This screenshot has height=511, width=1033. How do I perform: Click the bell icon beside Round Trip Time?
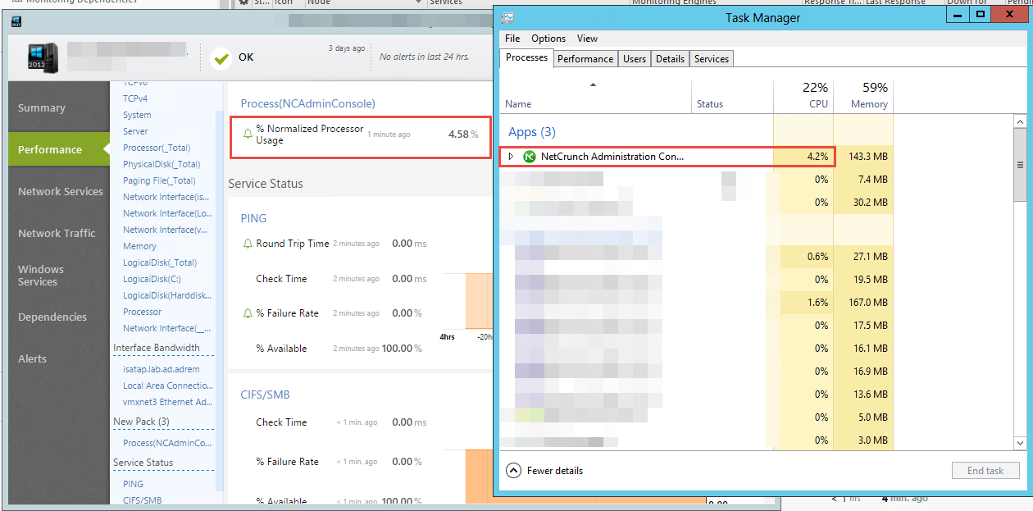point(248,244)
